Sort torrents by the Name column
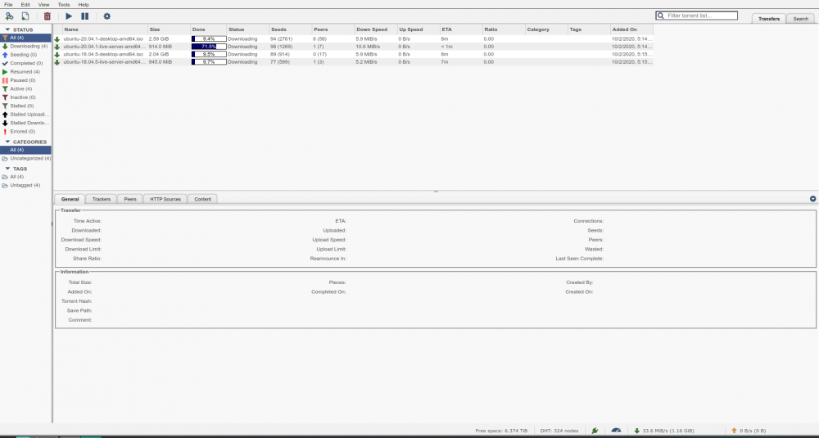 click(105, 29)
